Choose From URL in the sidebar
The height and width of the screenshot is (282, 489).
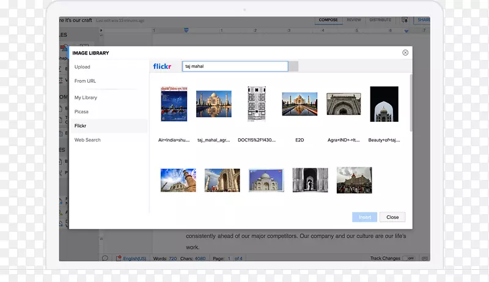[x=85, y=81]
